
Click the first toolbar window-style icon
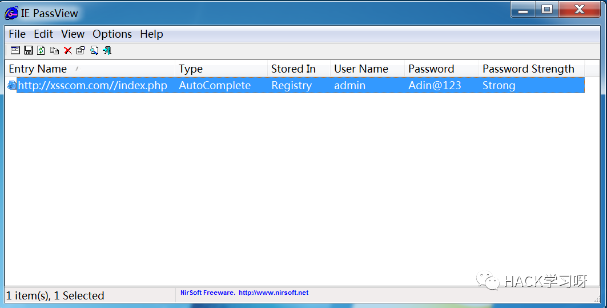coord(15,50)
